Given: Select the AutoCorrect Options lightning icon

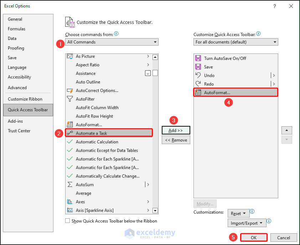Looking at the screenshot, I should point(70,91).
